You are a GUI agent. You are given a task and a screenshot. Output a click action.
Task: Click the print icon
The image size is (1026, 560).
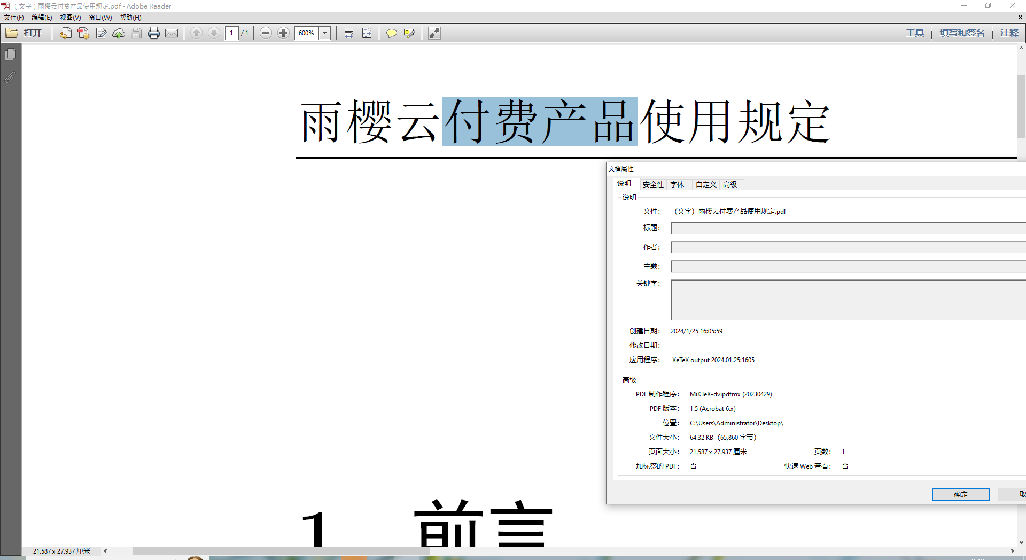coord(154,33)
